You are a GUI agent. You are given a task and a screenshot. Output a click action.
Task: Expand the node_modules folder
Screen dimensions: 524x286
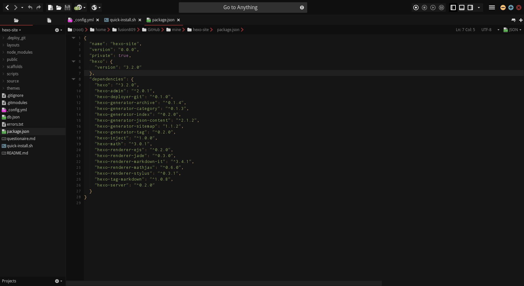3,52
